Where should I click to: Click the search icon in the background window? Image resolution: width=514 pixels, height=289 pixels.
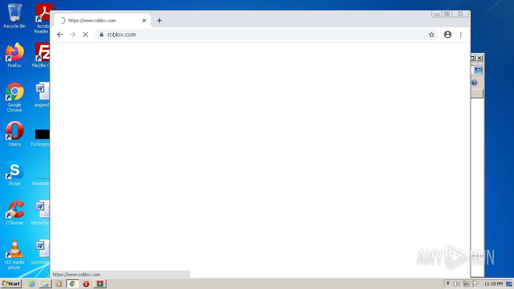[x=478, y=69]
